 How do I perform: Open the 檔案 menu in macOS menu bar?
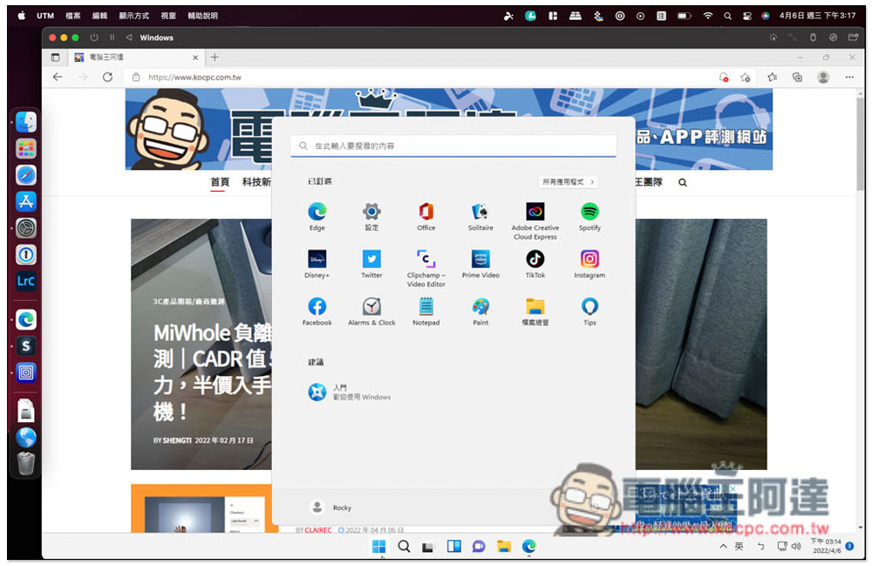[x=73, y=16]
